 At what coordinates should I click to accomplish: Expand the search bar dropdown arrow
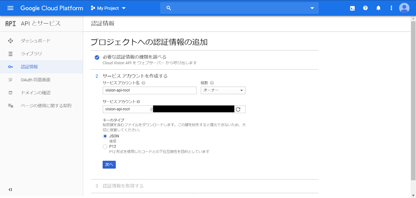tap(312, 8)
